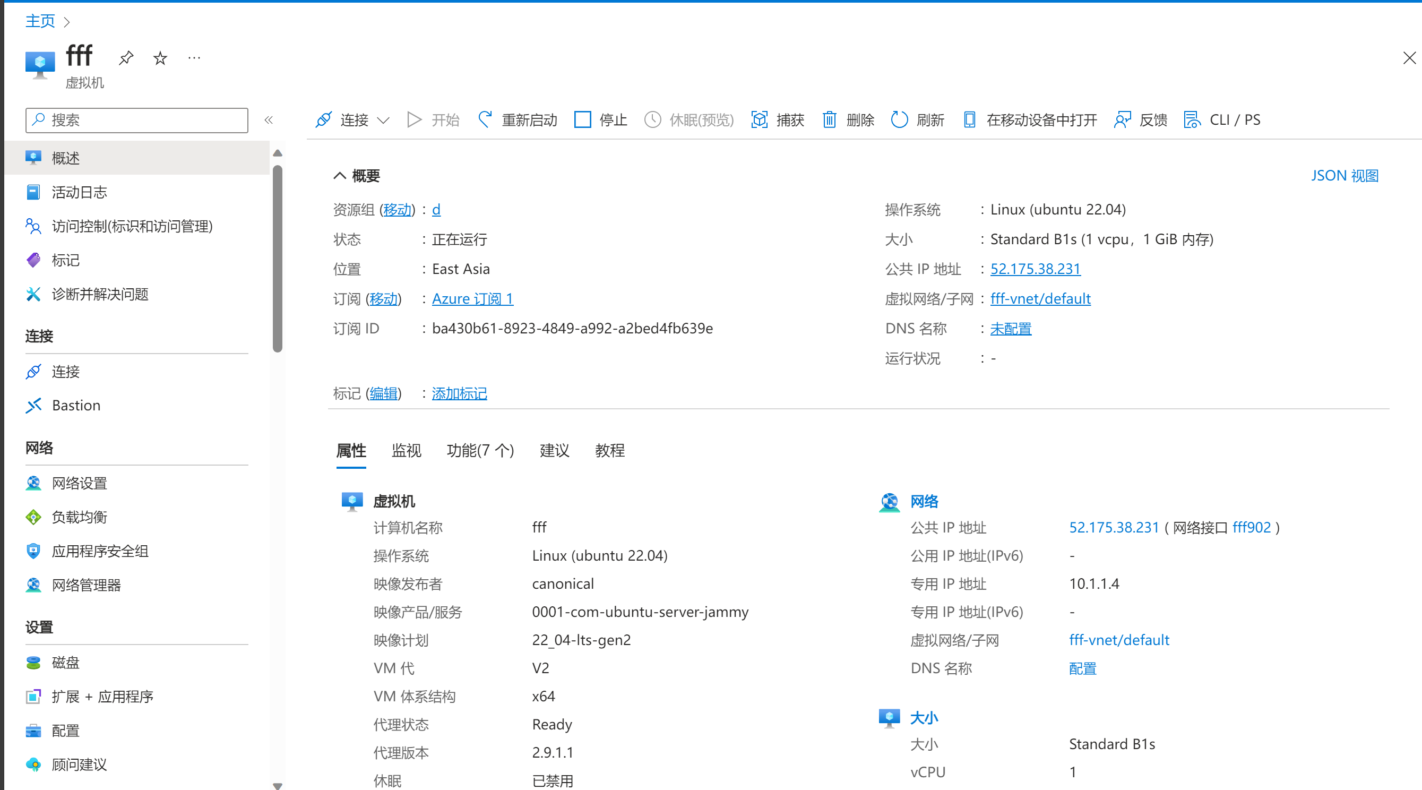The height and width of the screenshot is (790, 1422).
Task: Click 移动 next to 资源组
Action: (x=398, y=209)
